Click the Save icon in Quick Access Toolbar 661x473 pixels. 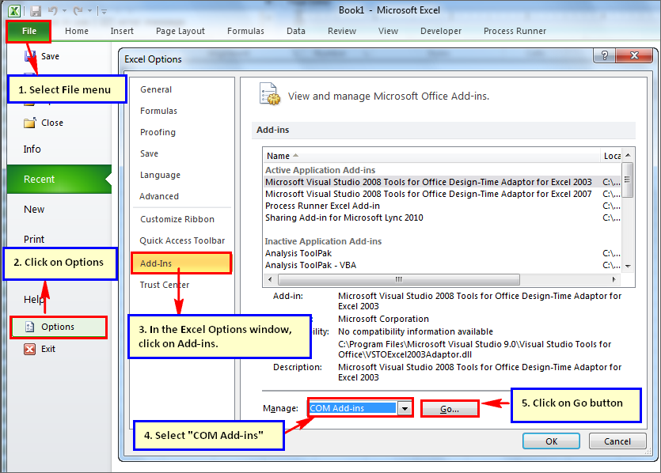point(36,11)
